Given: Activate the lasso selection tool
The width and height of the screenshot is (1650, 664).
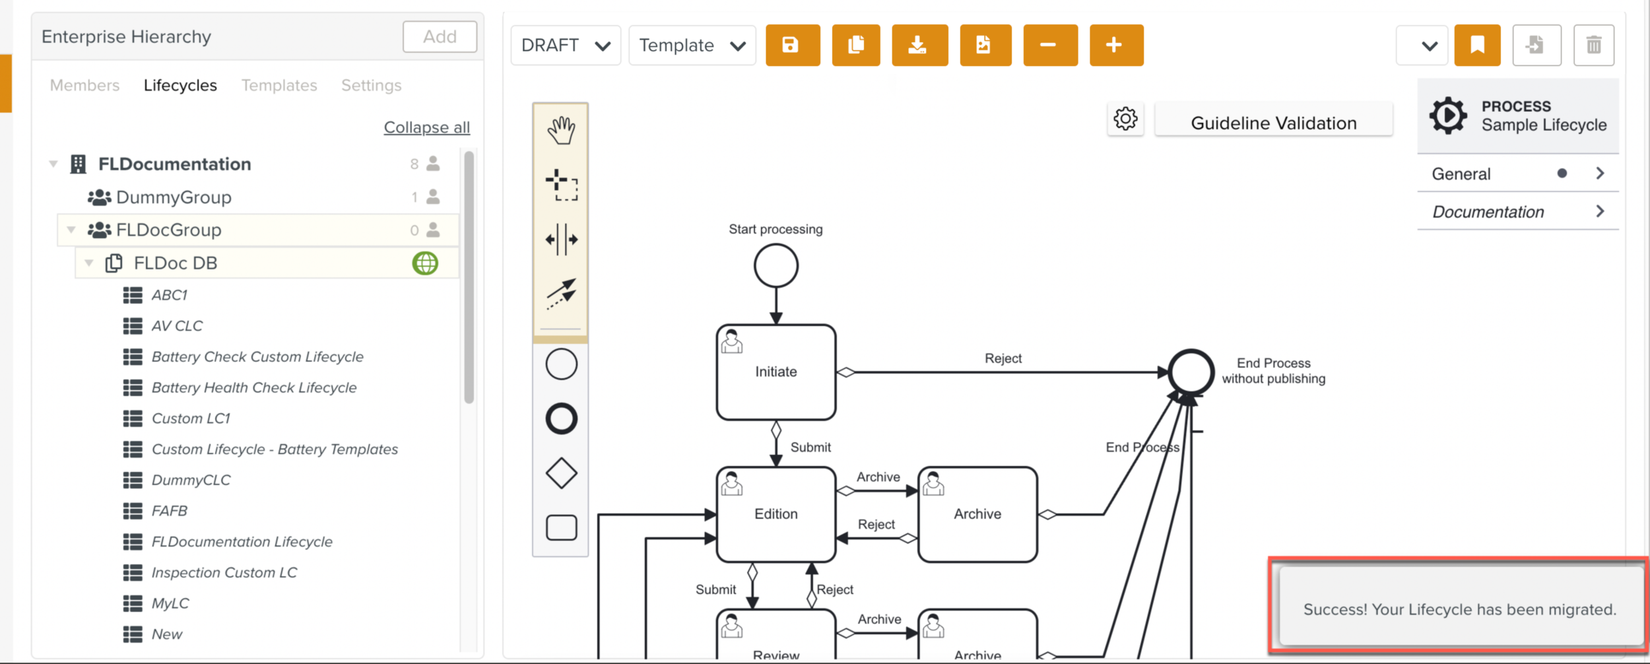Looking at the screenshot, I should pyautogui.click(x=560, y=185).
